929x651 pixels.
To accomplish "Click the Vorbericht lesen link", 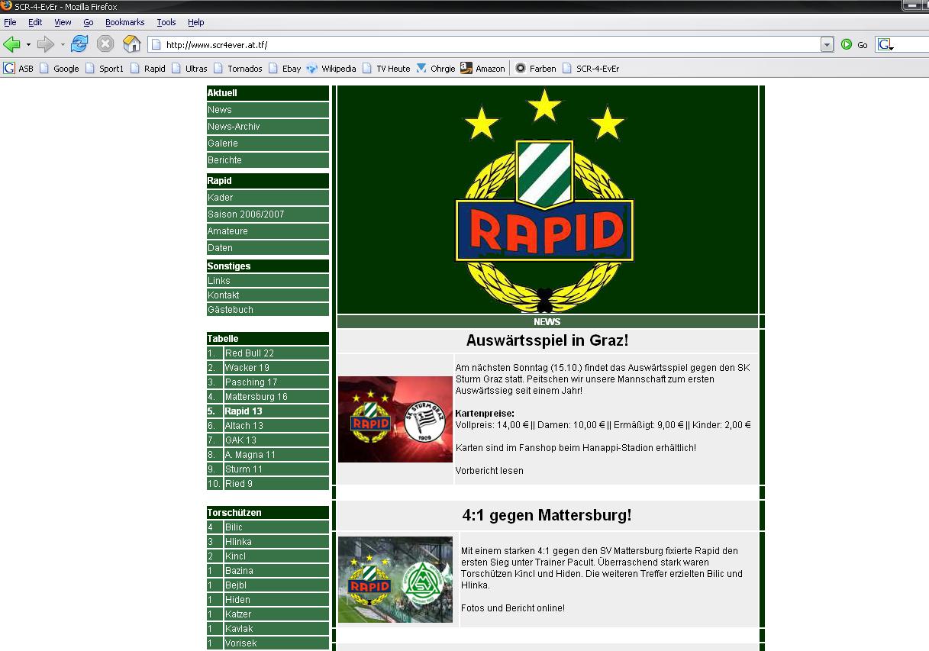I will click(x=489, y=471).
